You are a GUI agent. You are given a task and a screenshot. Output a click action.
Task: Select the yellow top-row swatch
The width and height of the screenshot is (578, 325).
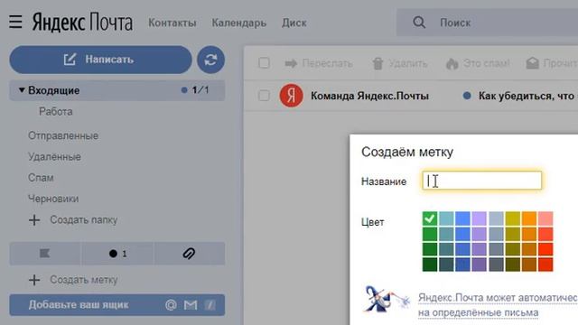pyautogui.click(x=512, y=218)
